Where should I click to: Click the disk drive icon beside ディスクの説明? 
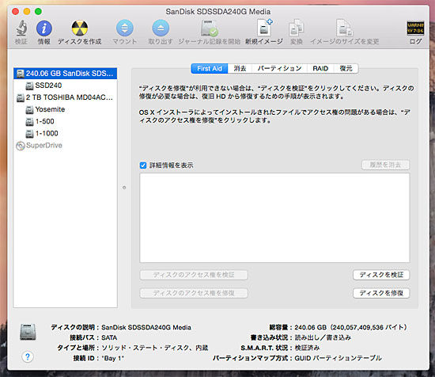28,332
